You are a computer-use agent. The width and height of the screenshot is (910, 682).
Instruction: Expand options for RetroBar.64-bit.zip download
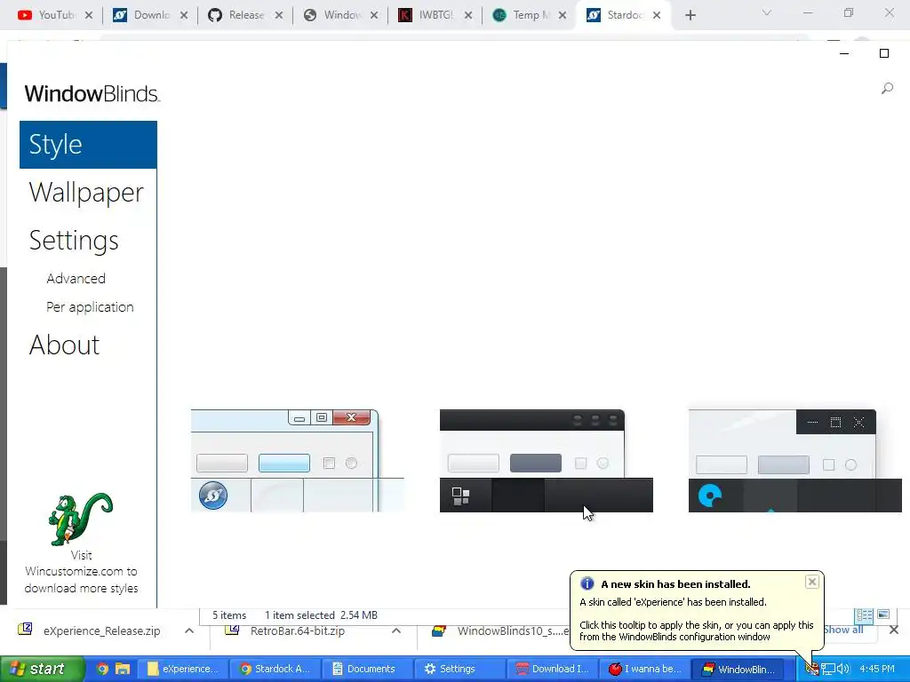[396, 631]
